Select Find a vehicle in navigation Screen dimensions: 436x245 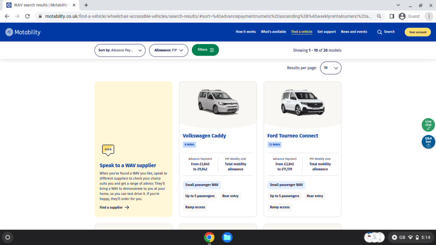coord(302,32)
